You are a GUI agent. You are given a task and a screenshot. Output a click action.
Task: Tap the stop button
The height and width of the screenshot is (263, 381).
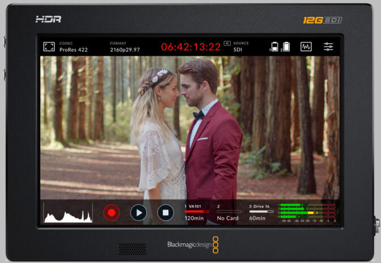click(166, 213)
